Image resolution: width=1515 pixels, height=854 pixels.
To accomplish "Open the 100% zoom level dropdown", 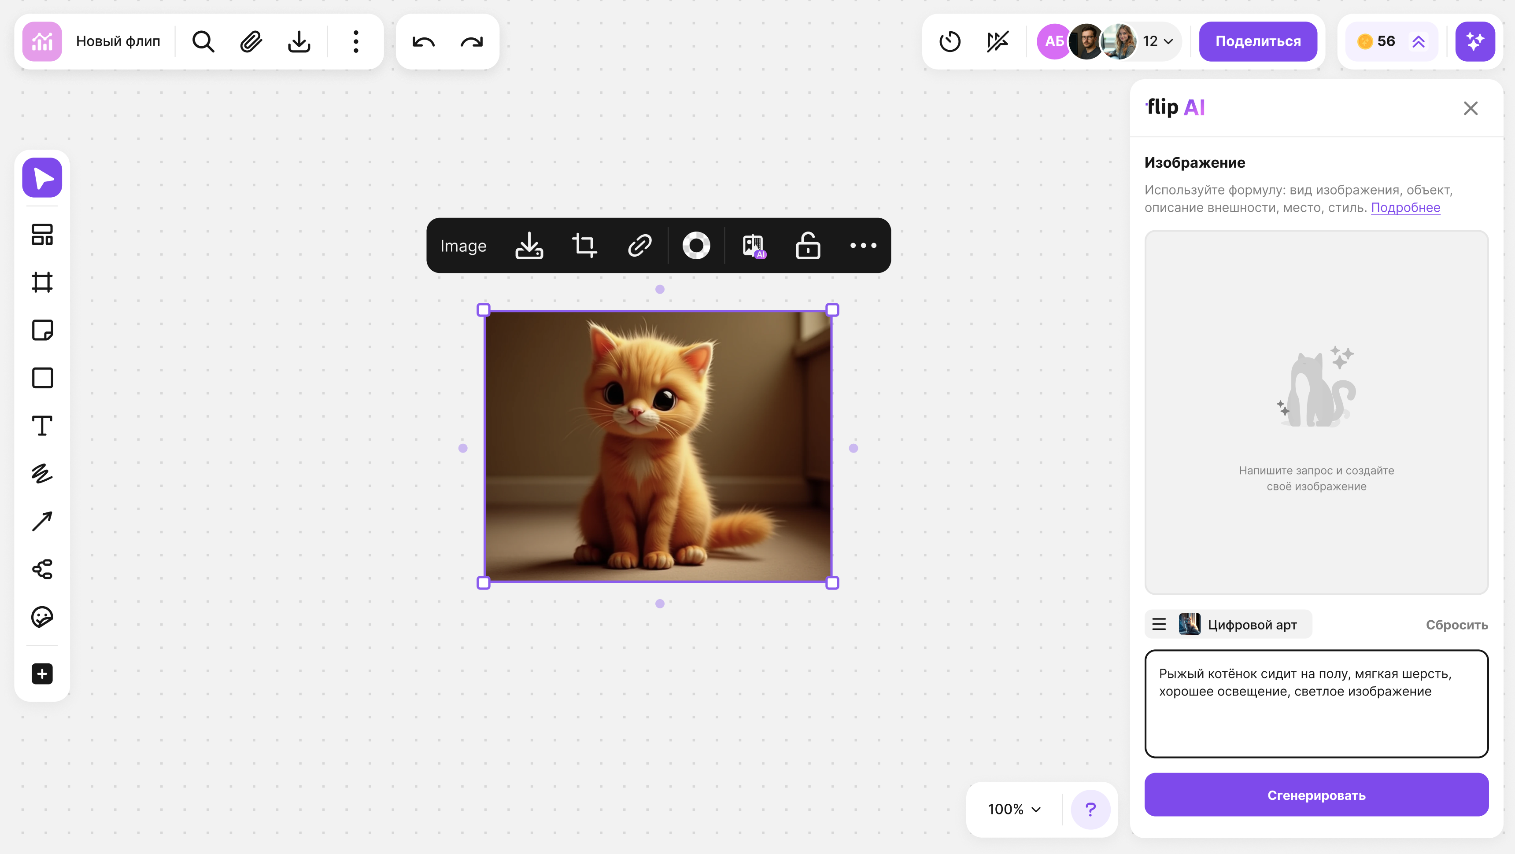I will [1015, 810].
